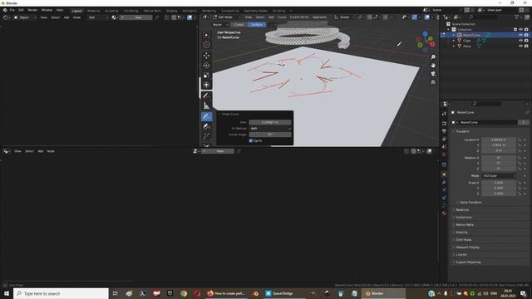Select the Annotate tool
The image size is (532, 299).
pos(206,96)
